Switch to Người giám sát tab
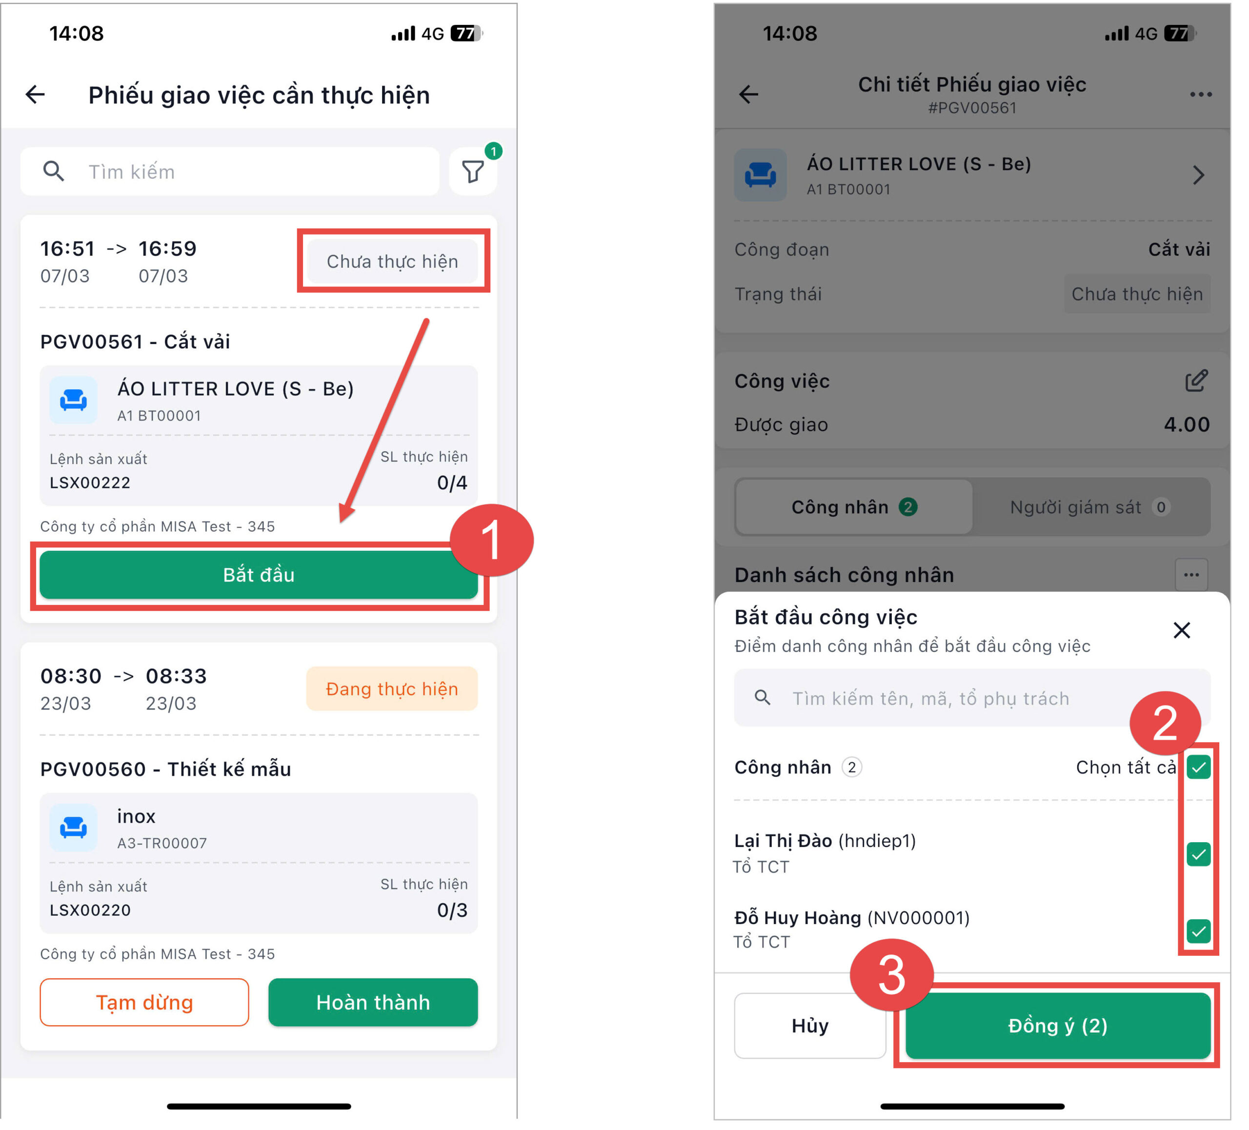This screenshot has width=1249, height=1130. click(x=1090, y=507)
